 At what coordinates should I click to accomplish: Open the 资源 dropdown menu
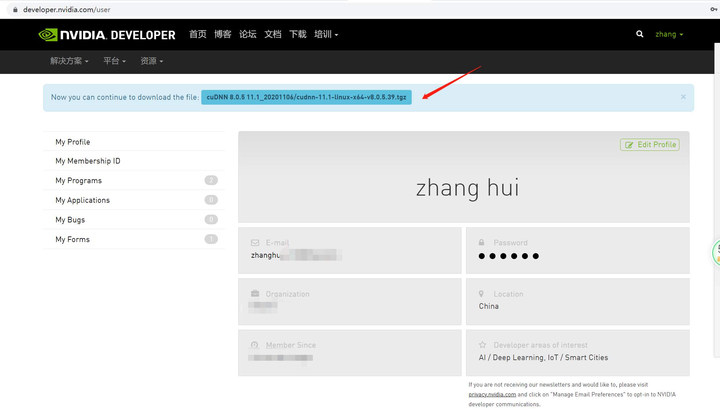152,61
